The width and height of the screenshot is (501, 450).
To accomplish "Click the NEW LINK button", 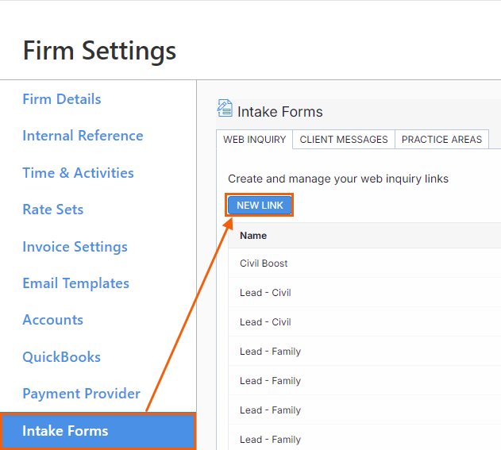I will [260, 205].
